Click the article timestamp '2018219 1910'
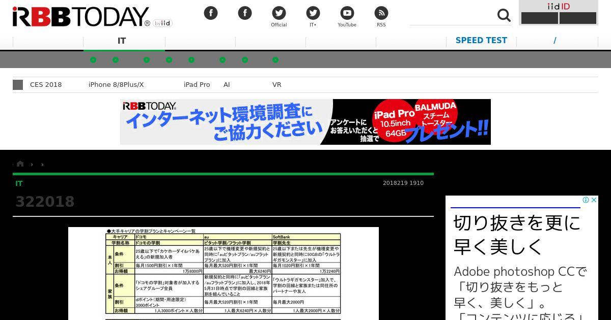 [403, 183]
